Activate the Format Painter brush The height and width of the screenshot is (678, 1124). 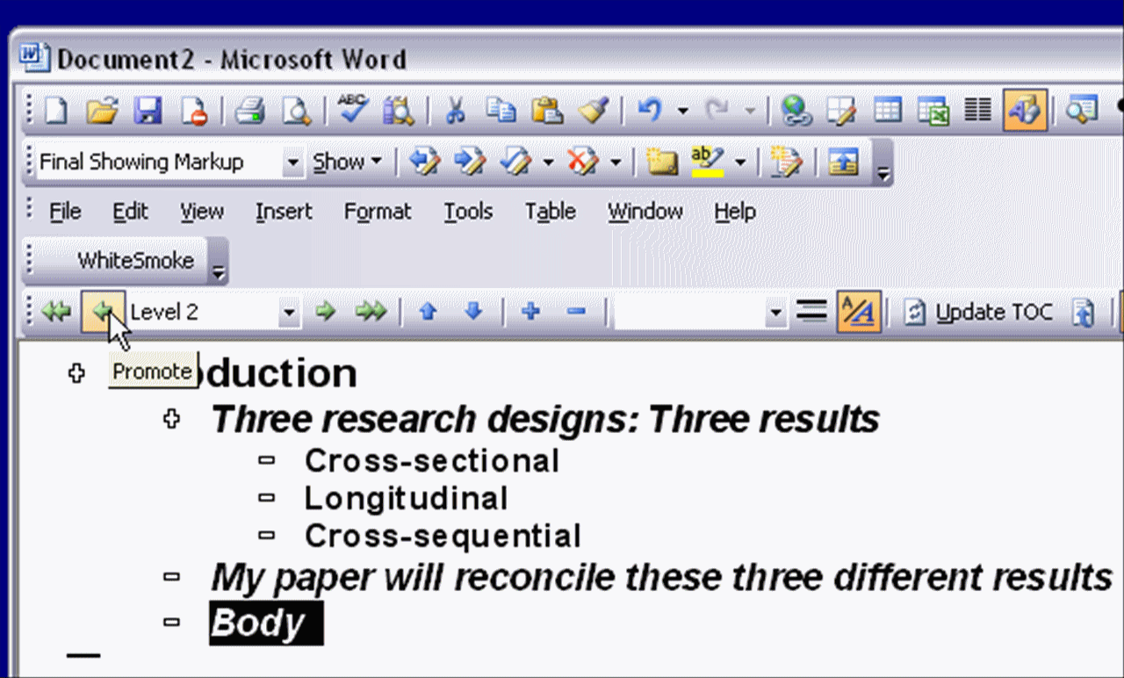(x=594, y=111)
